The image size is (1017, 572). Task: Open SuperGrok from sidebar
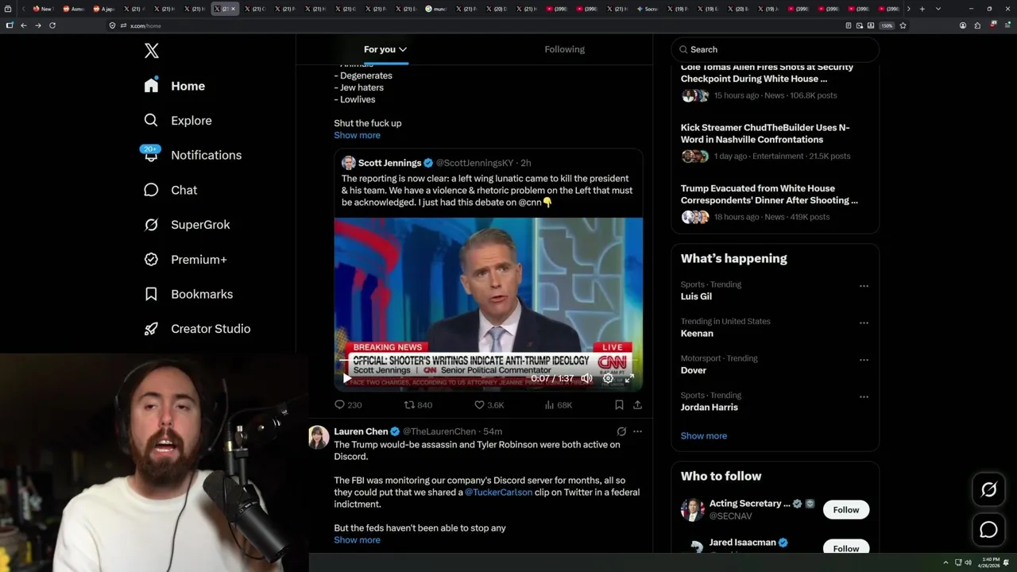tap(187, 225)
